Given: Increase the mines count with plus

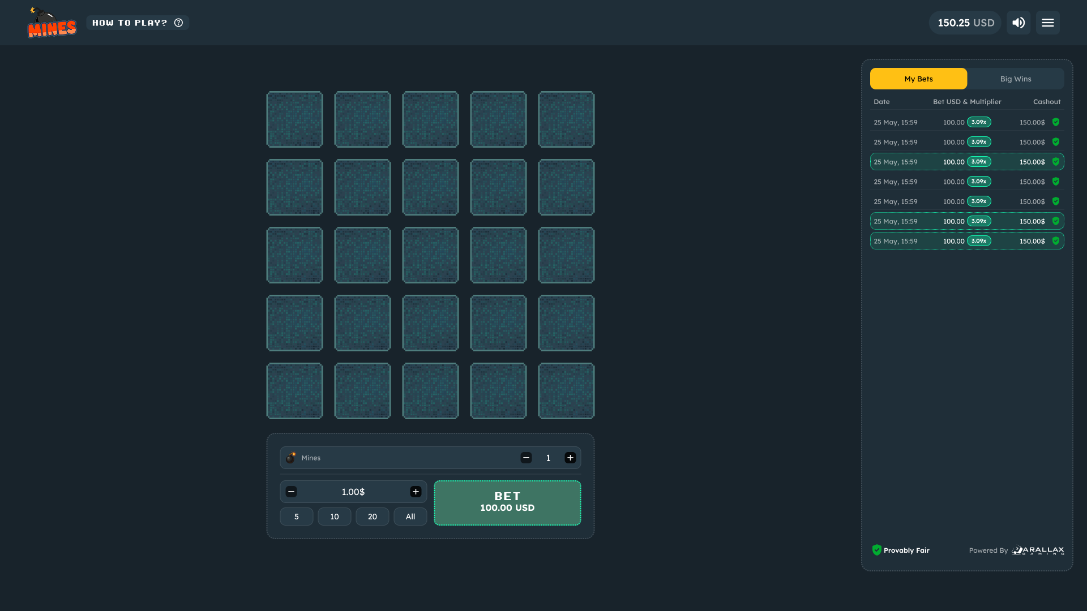Looking at the screenshot, I should coord(570,458).
